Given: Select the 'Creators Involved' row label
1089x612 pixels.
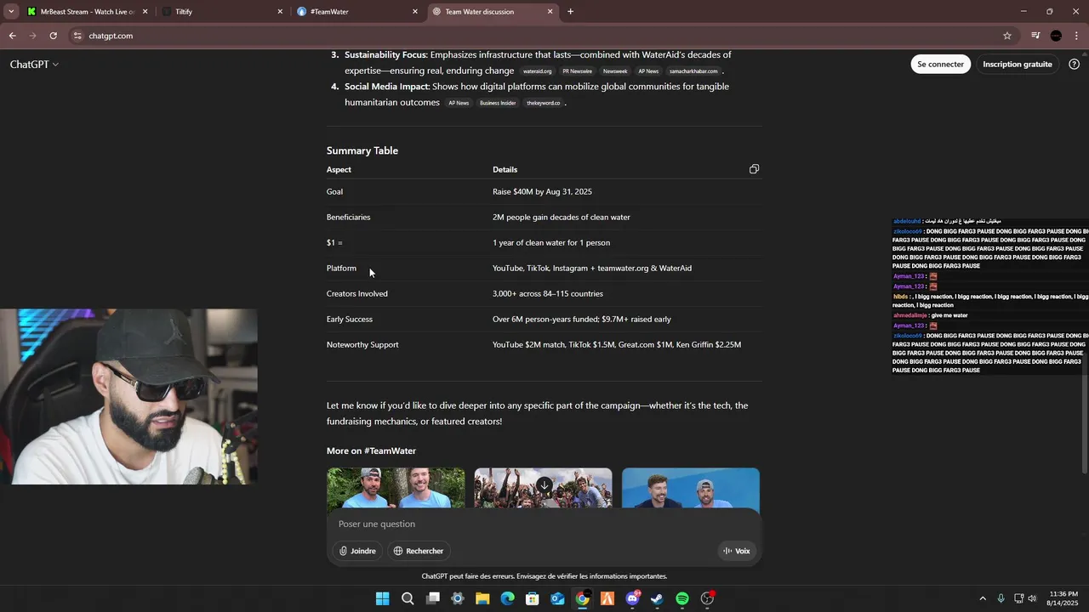Looking at the screenshot, I should 357,294.
